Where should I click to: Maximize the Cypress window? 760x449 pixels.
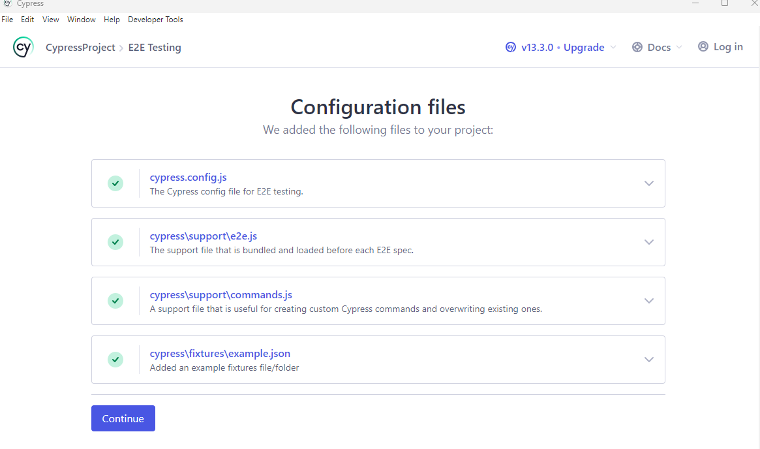point(725,3)
